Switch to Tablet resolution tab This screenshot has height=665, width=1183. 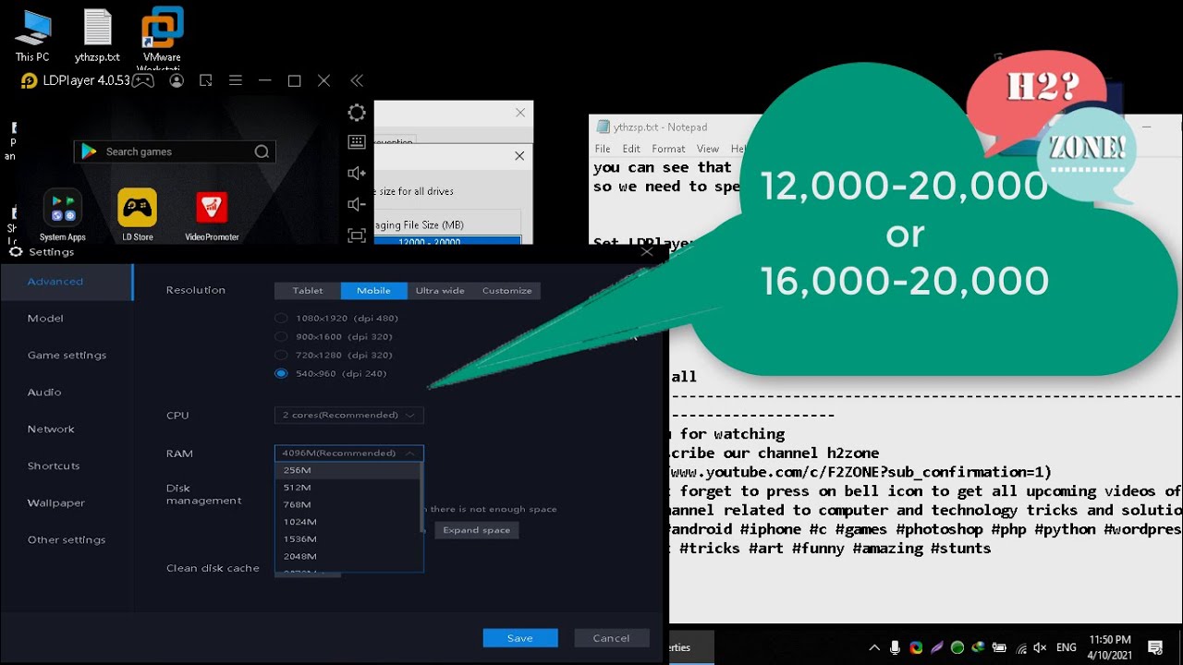(x=308, y=290)
